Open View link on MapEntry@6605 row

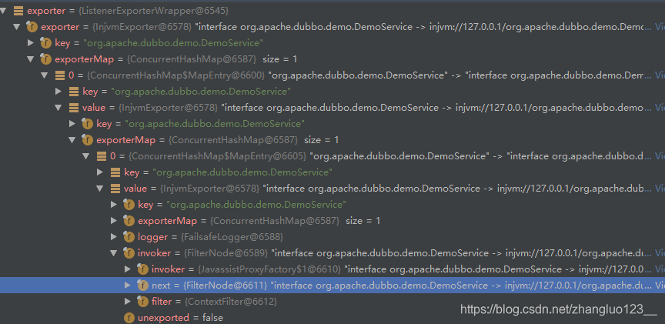coord(660,156)
